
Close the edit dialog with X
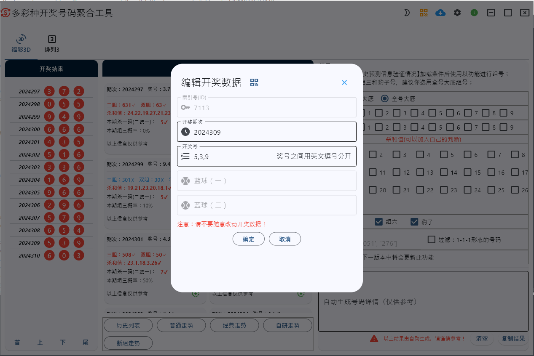[x=344, y=82]
